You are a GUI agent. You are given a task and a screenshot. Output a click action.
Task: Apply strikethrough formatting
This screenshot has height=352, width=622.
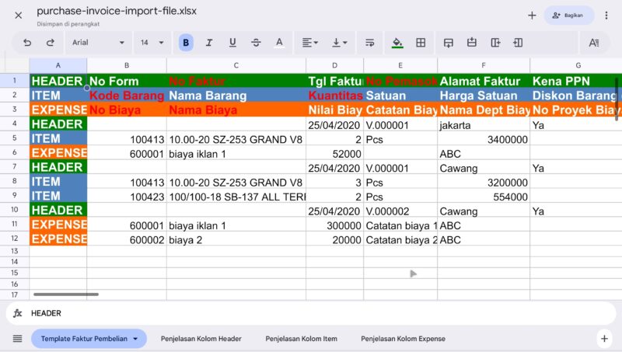[256, 43]
